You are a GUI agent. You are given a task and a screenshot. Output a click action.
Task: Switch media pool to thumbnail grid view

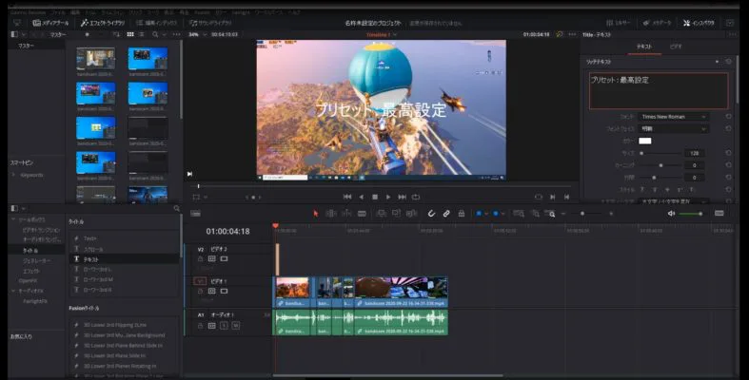pyautogui.click(x=130, y=34)
